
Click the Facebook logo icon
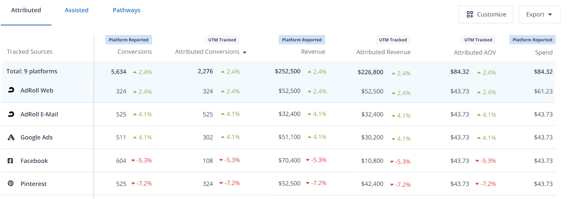(x=11, y=161)
